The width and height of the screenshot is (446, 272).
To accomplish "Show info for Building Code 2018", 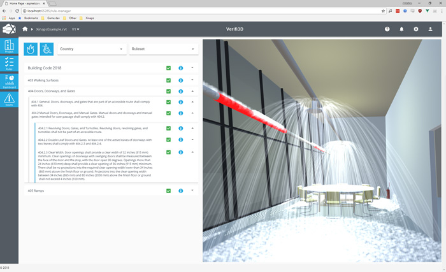I will (181, 68).
